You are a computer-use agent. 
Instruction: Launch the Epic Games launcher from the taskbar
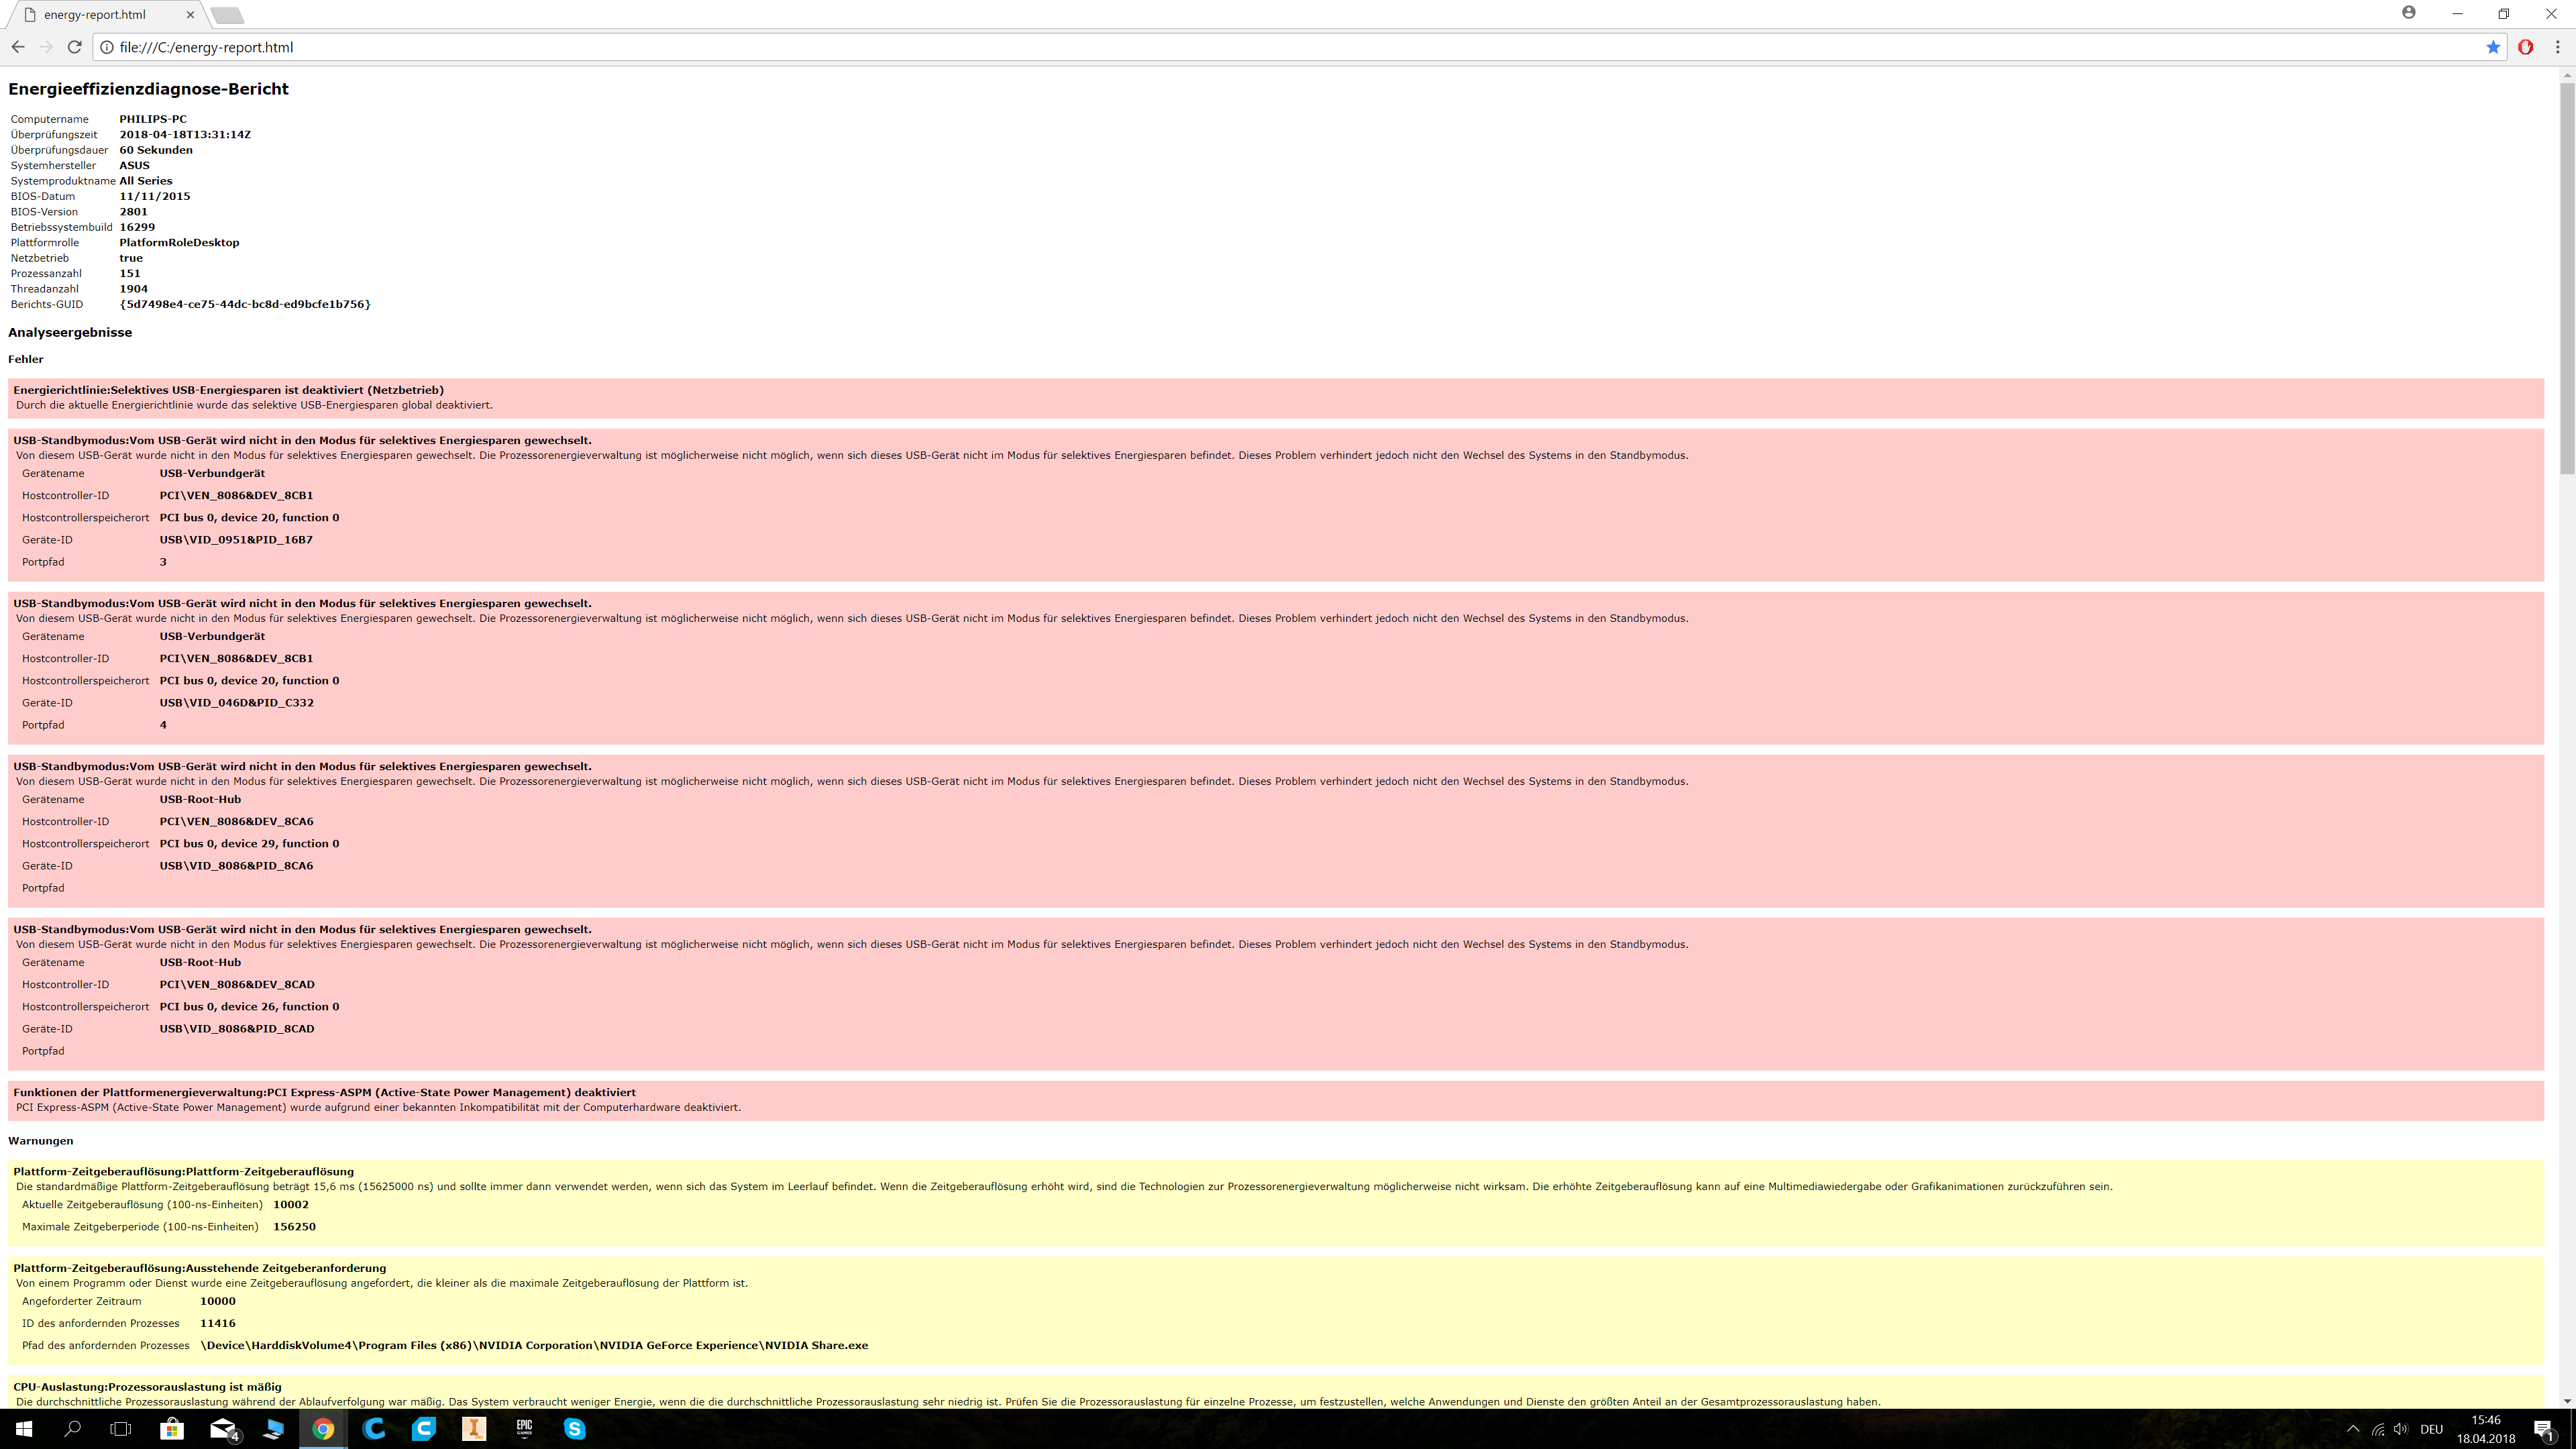pyautogui.click(x=524, y=1429)
